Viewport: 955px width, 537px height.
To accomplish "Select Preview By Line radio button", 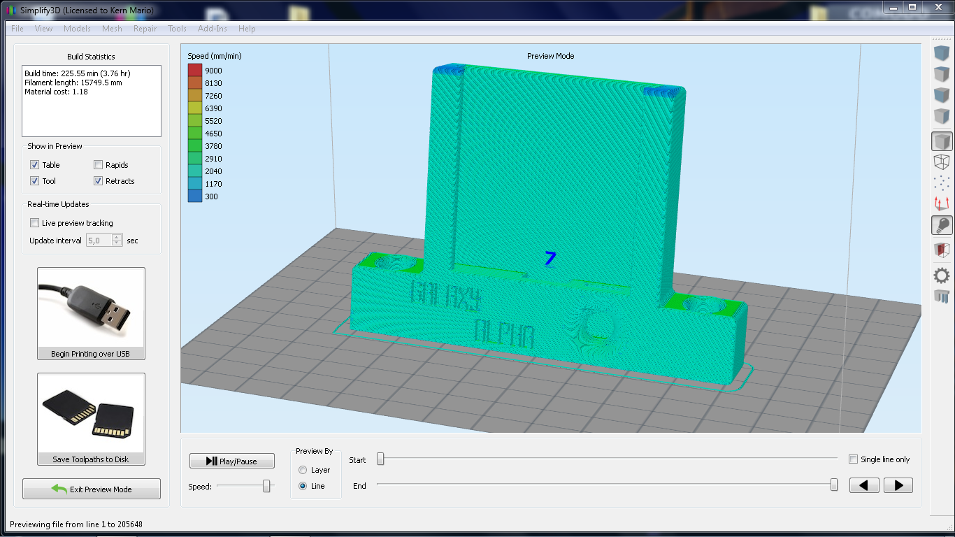I will coord(303,486).
